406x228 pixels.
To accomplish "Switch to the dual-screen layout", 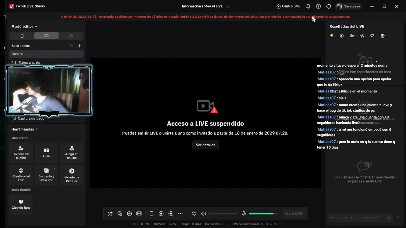I will click(71, 36).
